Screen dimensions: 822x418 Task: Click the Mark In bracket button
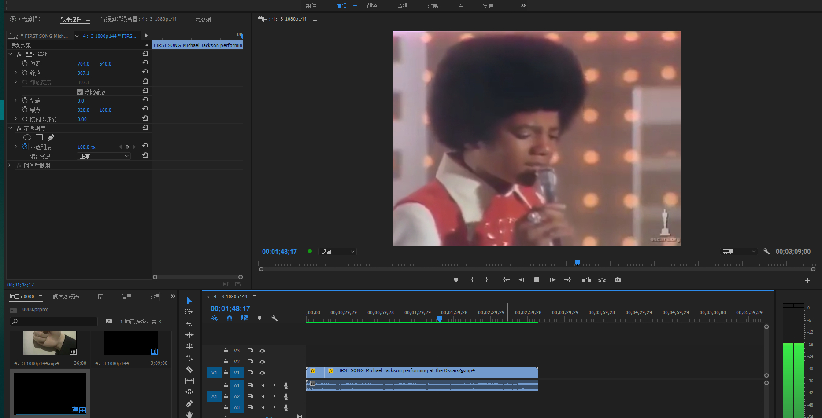[x=472, y=280]
